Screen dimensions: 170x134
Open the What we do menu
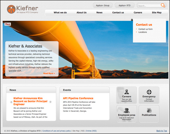60,13
